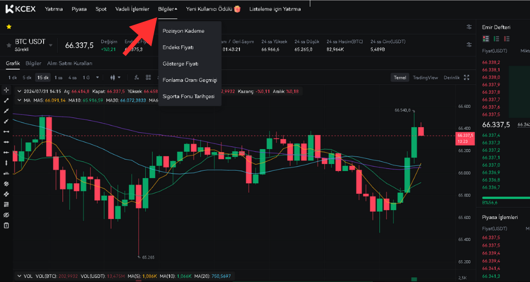Select the crosshair cursor drawing tool
This screenshot has height=282, width=530.
click(6, 90)
